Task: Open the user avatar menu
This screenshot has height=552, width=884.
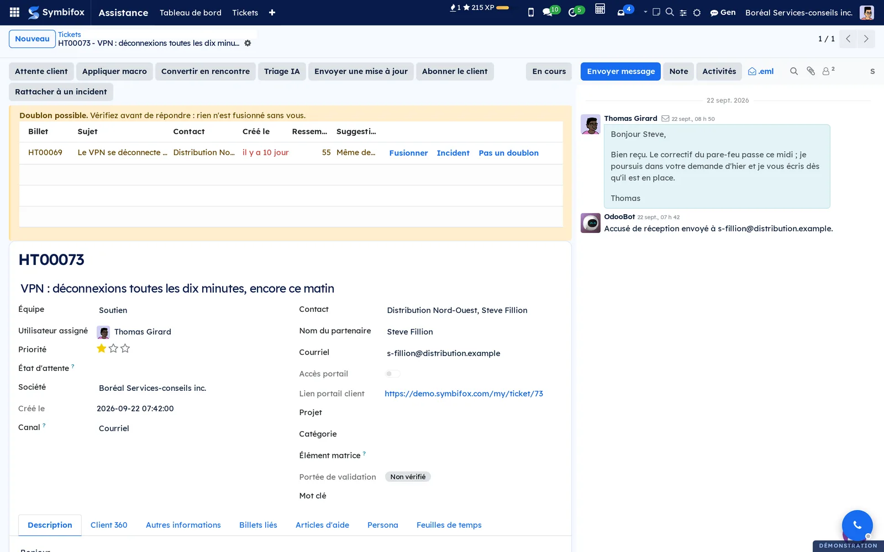Action: click(867, 12)
